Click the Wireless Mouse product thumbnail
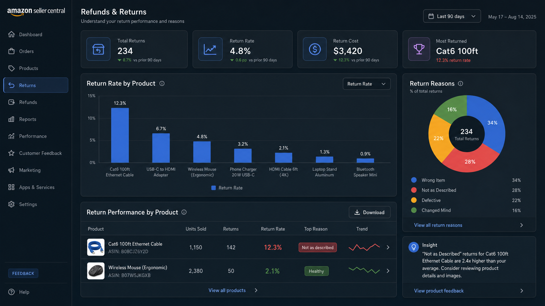The width and height of the screenshot is (545, 306). (x=96, y=271)
